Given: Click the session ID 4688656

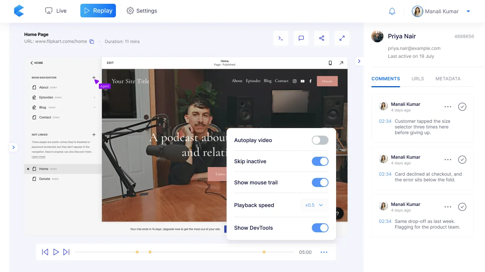Looking at the screenshot, I should pos(464,37).
